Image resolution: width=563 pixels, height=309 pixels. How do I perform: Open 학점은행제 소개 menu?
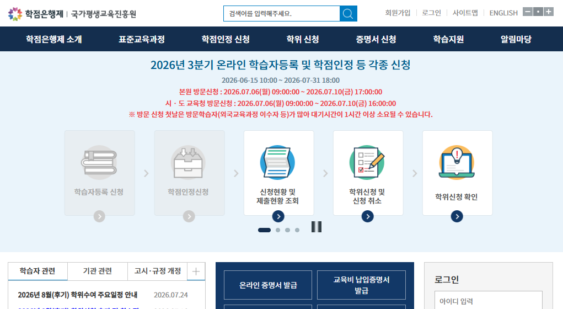point(54,39)
